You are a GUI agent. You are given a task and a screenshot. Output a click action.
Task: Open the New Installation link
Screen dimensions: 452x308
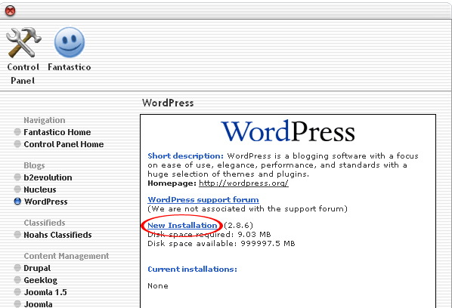tap(182, 226)
